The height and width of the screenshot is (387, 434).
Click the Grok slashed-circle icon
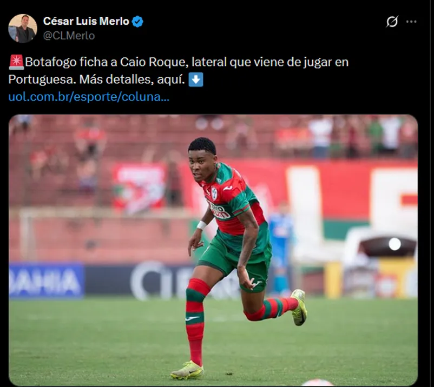pyautogui.click(x=392, y=22)
